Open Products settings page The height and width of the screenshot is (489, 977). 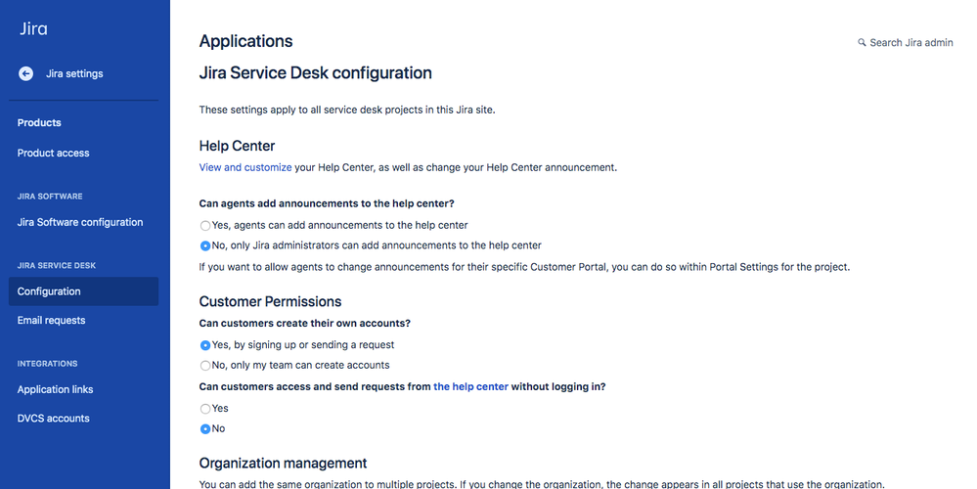point(39,122)
